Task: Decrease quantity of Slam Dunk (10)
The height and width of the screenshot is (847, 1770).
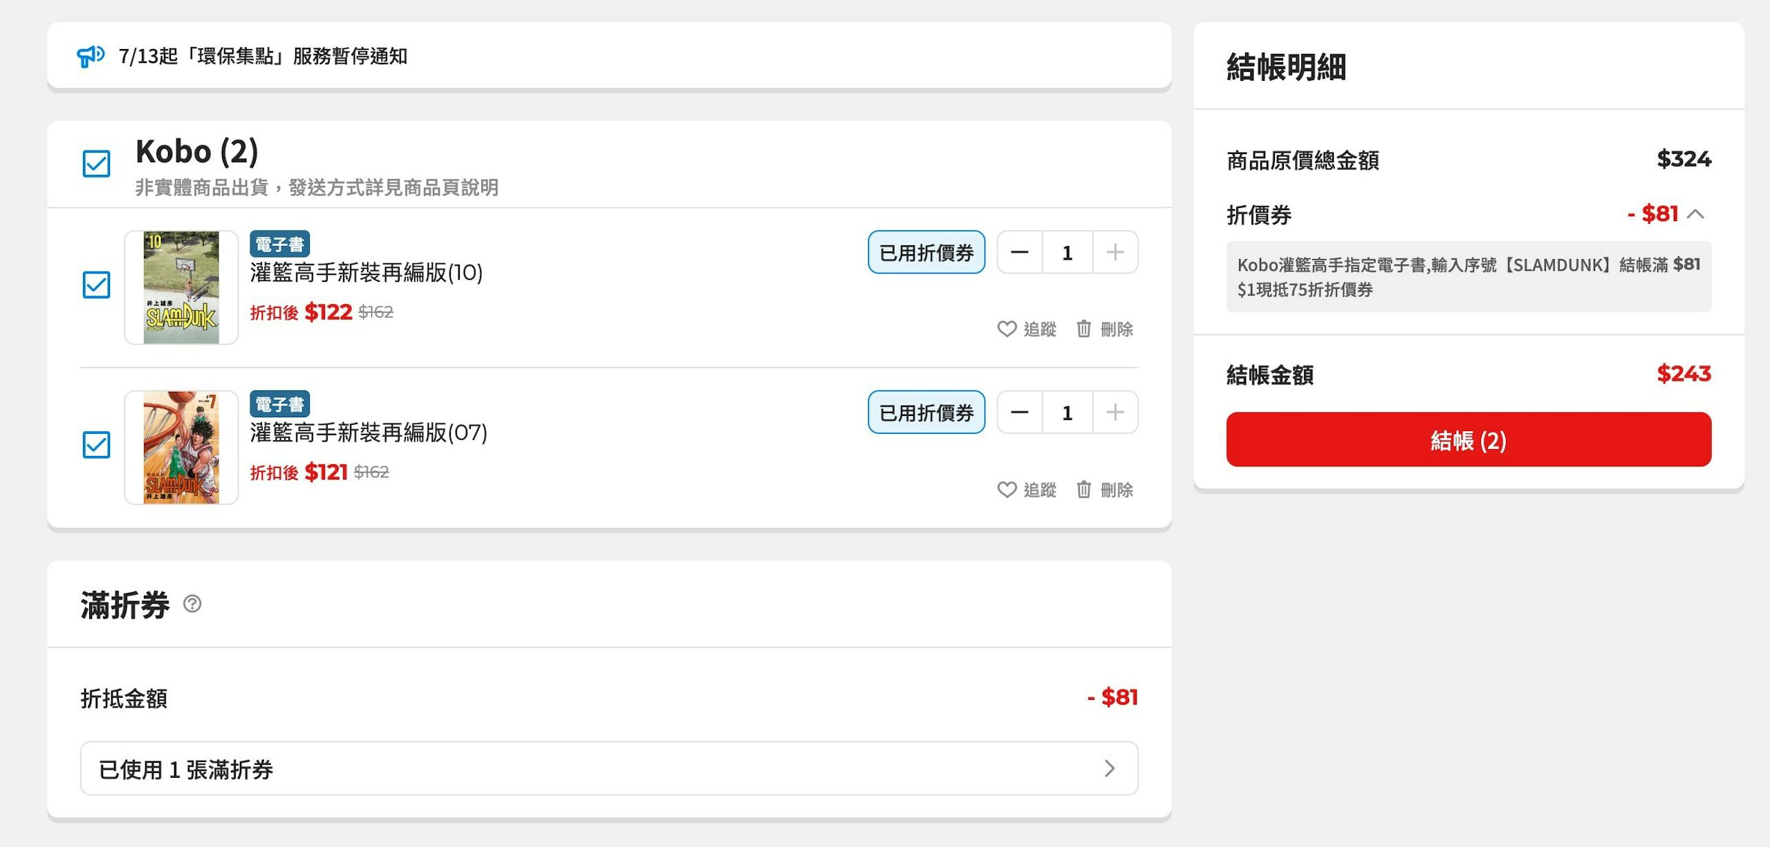Action: tap(1019, 252)
